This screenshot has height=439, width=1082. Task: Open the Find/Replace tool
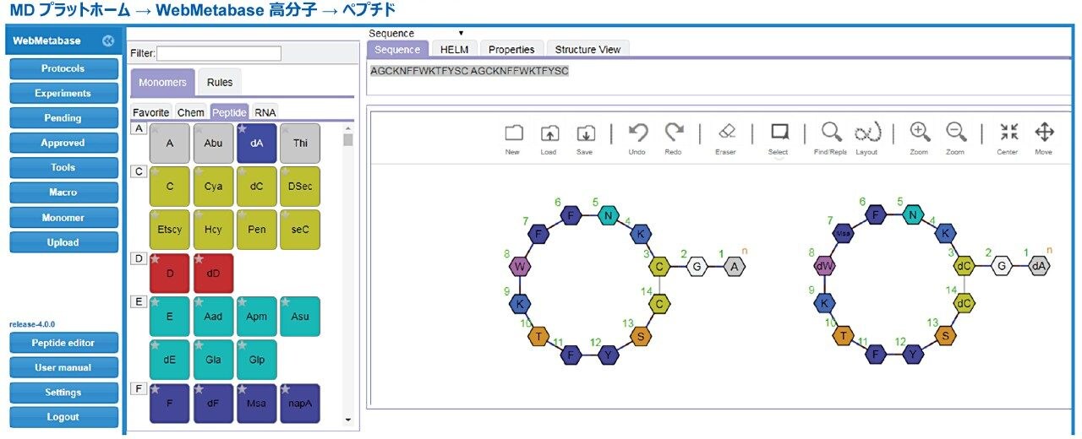coord(831,133)
